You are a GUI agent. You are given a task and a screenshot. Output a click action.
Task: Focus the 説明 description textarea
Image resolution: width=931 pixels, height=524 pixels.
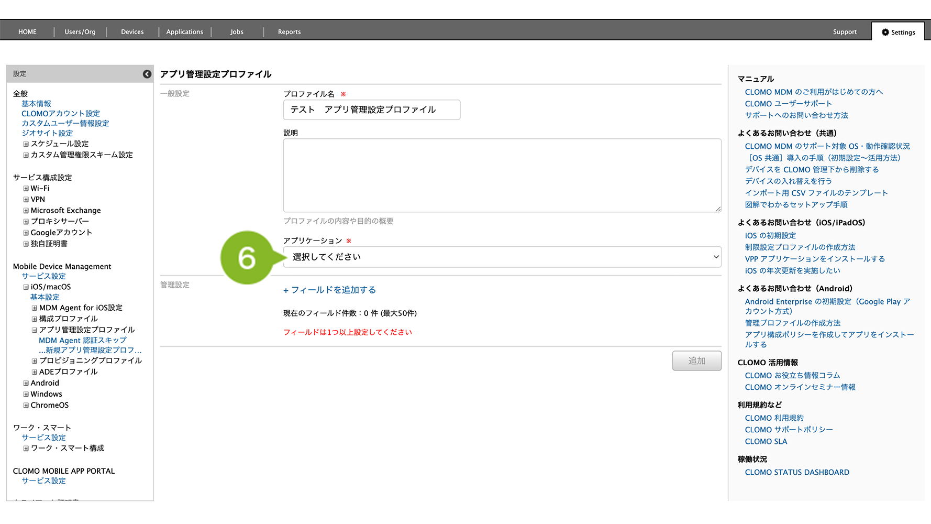[502, 175]
